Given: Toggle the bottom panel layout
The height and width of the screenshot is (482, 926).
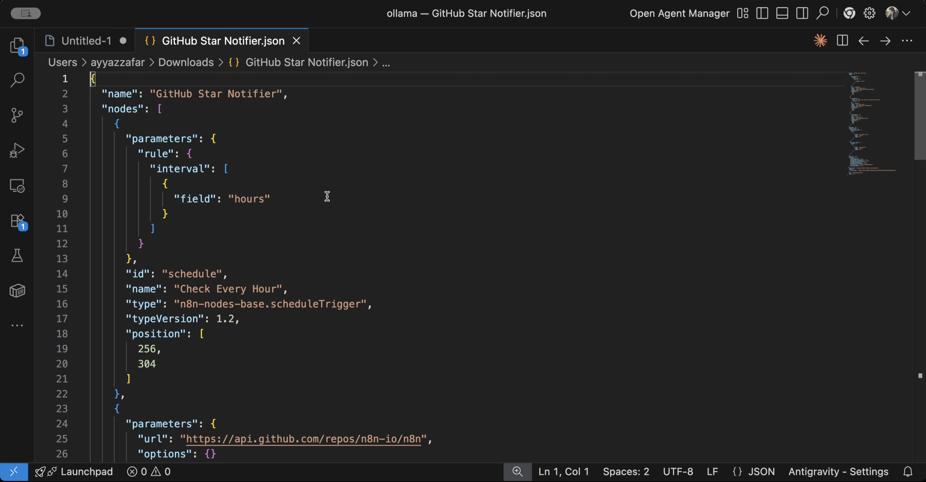Looking at the screenshot, I should pyautogui.click(x=782, y=13).
